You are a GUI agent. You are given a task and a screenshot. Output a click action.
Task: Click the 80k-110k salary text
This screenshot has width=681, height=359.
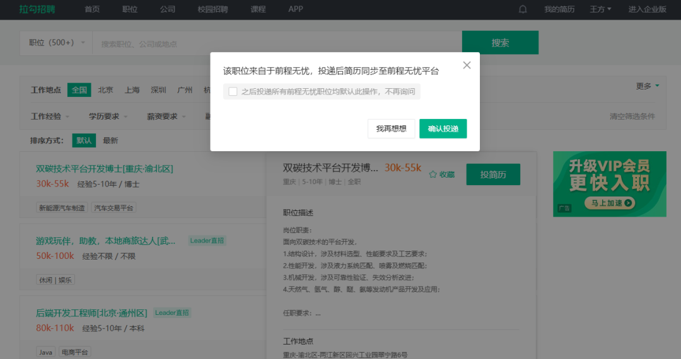pyautogui.click(x=55, y=328)
